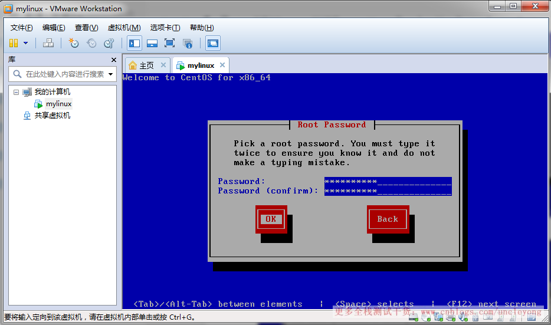Close the mylinux tab
Screen dimensions: 551x325
[x=222, y=65]
